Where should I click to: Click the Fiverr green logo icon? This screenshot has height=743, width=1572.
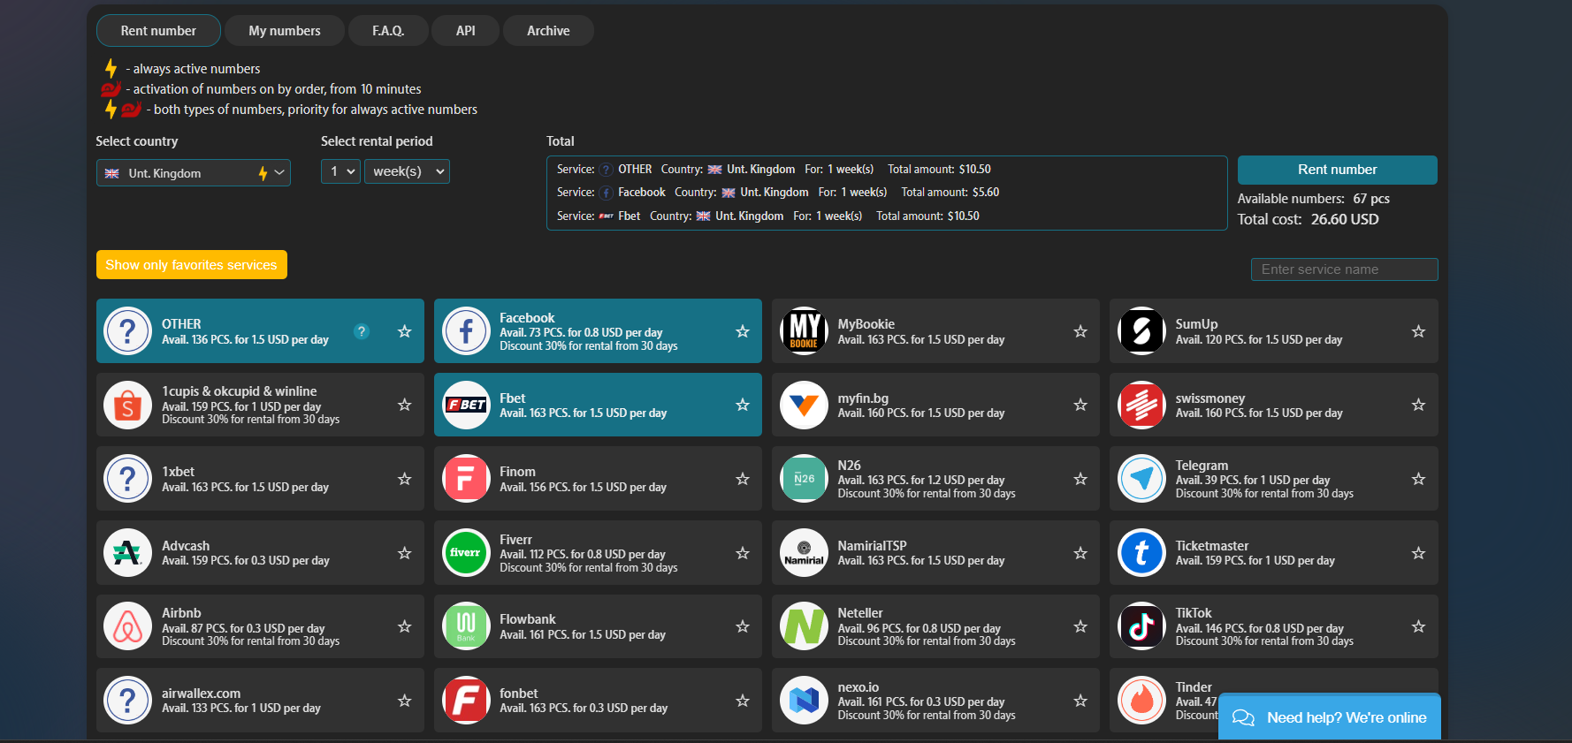click(466, 553)
